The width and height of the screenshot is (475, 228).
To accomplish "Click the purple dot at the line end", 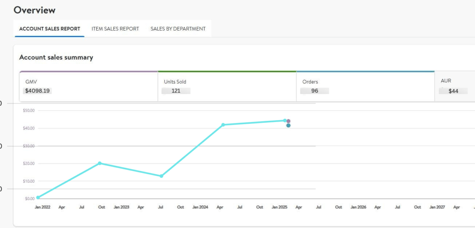I will click(x=289, y=121).
